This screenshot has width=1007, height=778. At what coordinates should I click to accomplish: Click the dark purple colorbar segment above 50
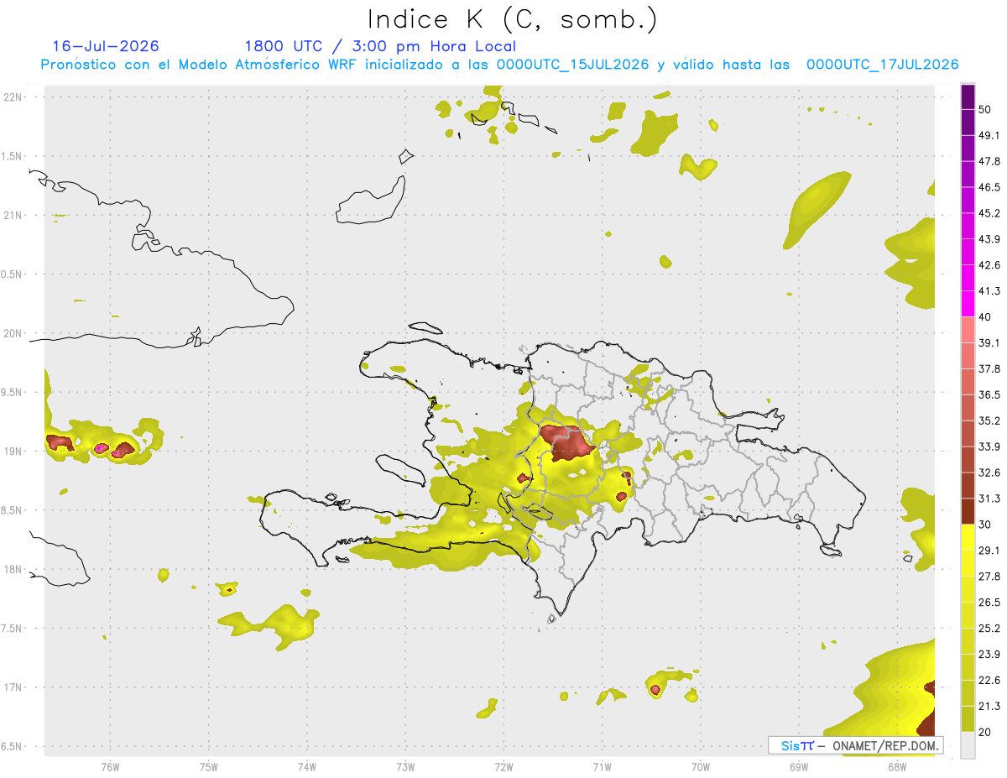968,97
